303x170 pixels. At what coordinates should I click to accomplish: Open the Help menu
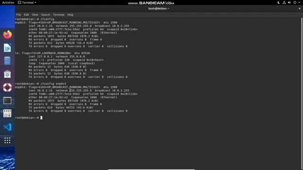point(71,15)
